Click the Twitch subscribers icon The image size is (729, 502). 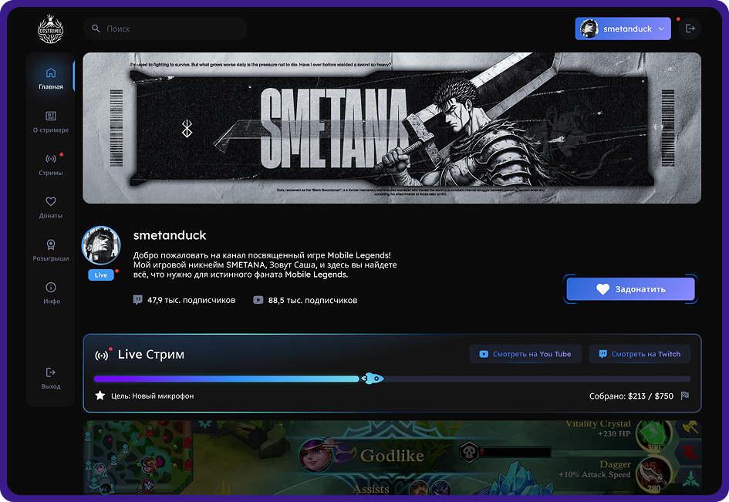coord(137,300)
